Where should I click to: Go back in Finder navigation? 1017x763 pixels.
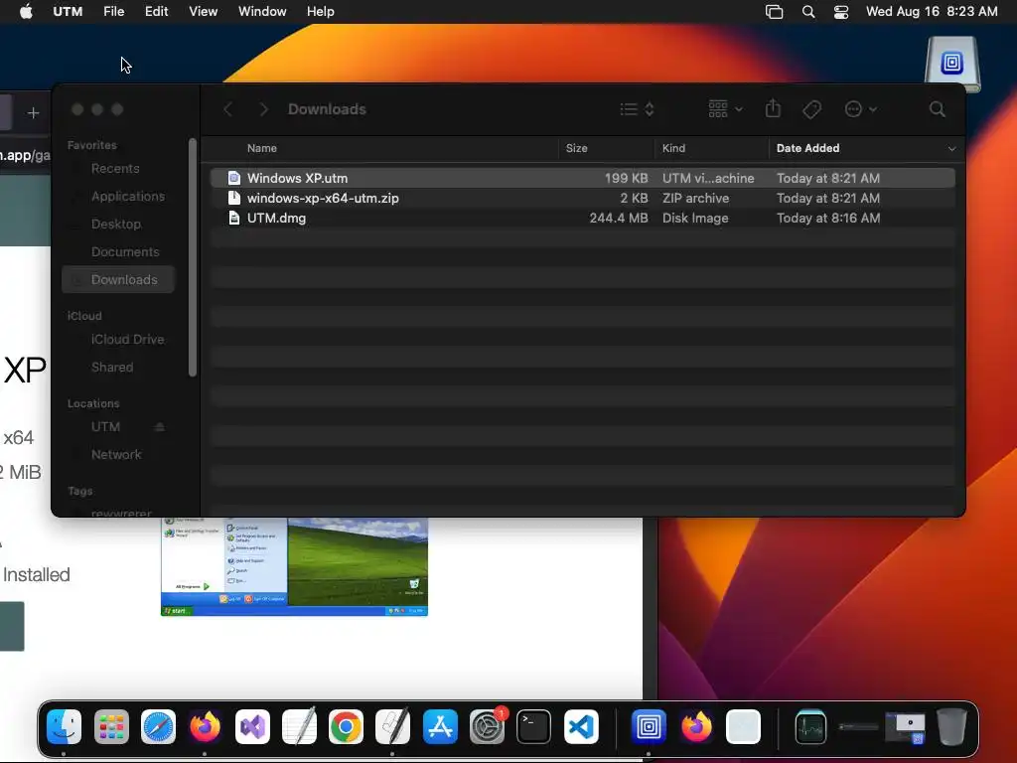(x=227, y=109)
